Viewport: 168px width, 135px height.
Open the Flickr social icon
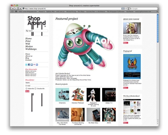coord(34,65)
